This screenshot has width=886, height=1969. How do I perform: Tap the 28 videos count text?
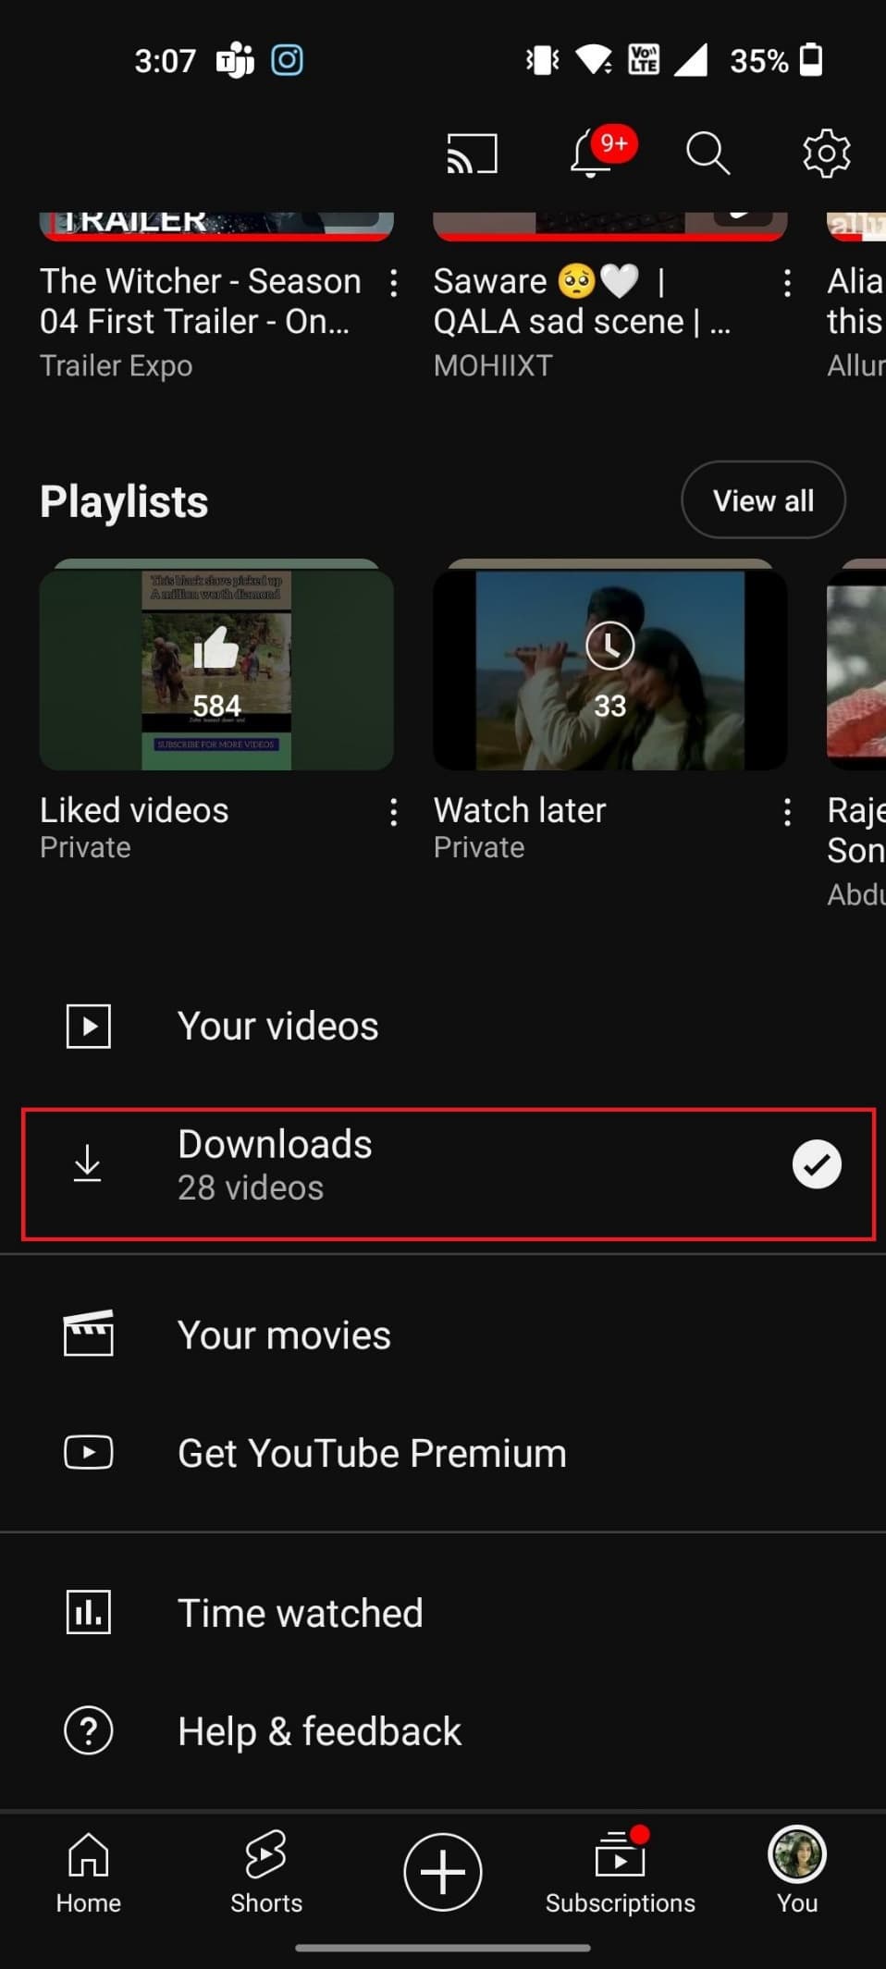251,1188
